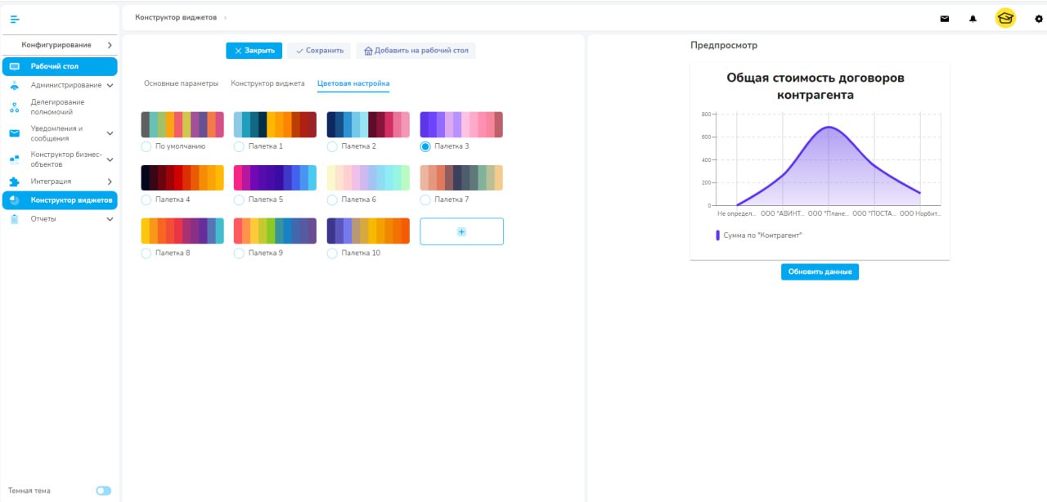Screen dimensions: 1047x502
Task: Click the Предпросмотр heading
Action: tap(724, 45)
